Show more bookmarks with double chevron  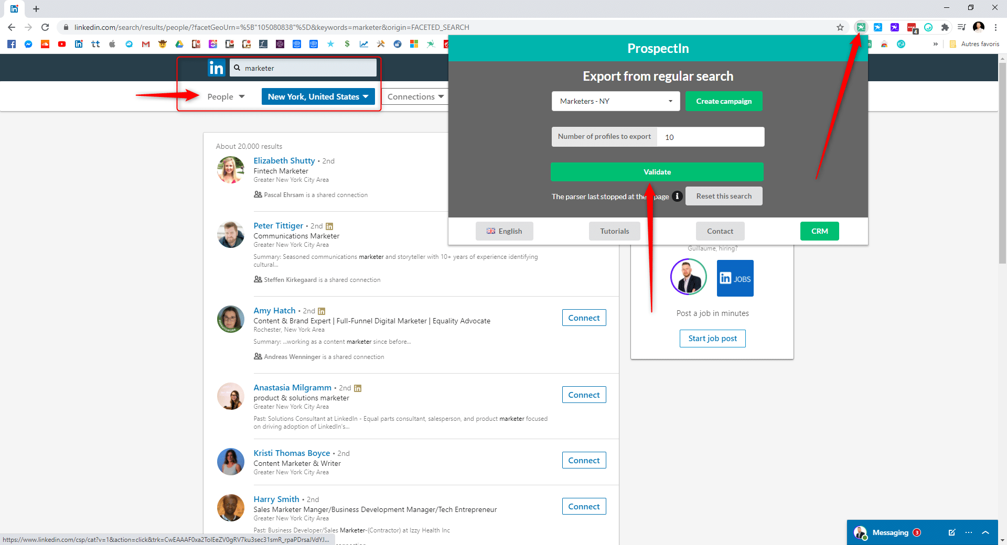click(936, 44)
